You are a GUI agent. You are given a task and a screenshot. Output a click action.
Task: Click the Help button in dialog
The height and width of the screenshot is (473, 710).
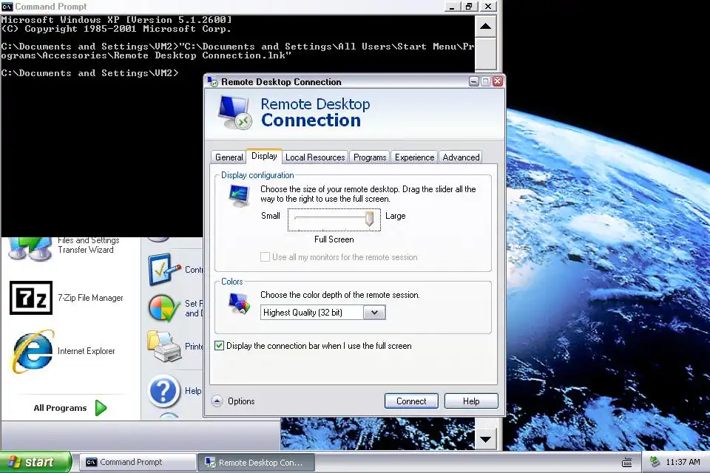point(471,401)
